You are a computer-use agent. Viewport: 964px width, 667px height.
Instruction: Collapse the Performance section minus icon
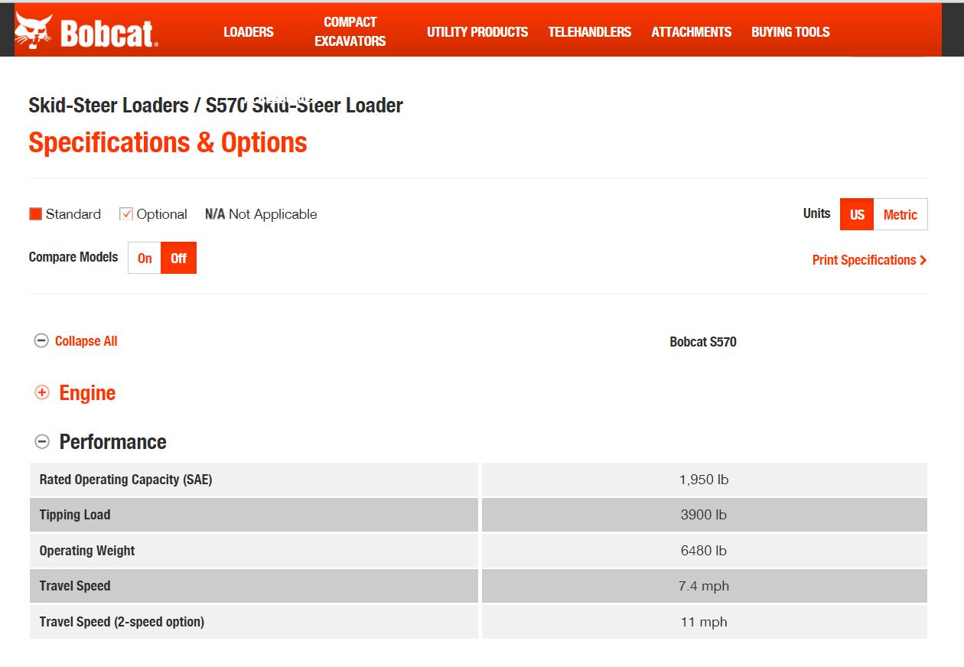click(42, 441)
